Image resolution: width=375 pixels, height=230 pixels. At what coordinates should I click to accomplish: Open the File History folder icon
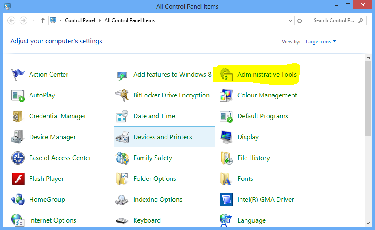(x=227, y=158)
